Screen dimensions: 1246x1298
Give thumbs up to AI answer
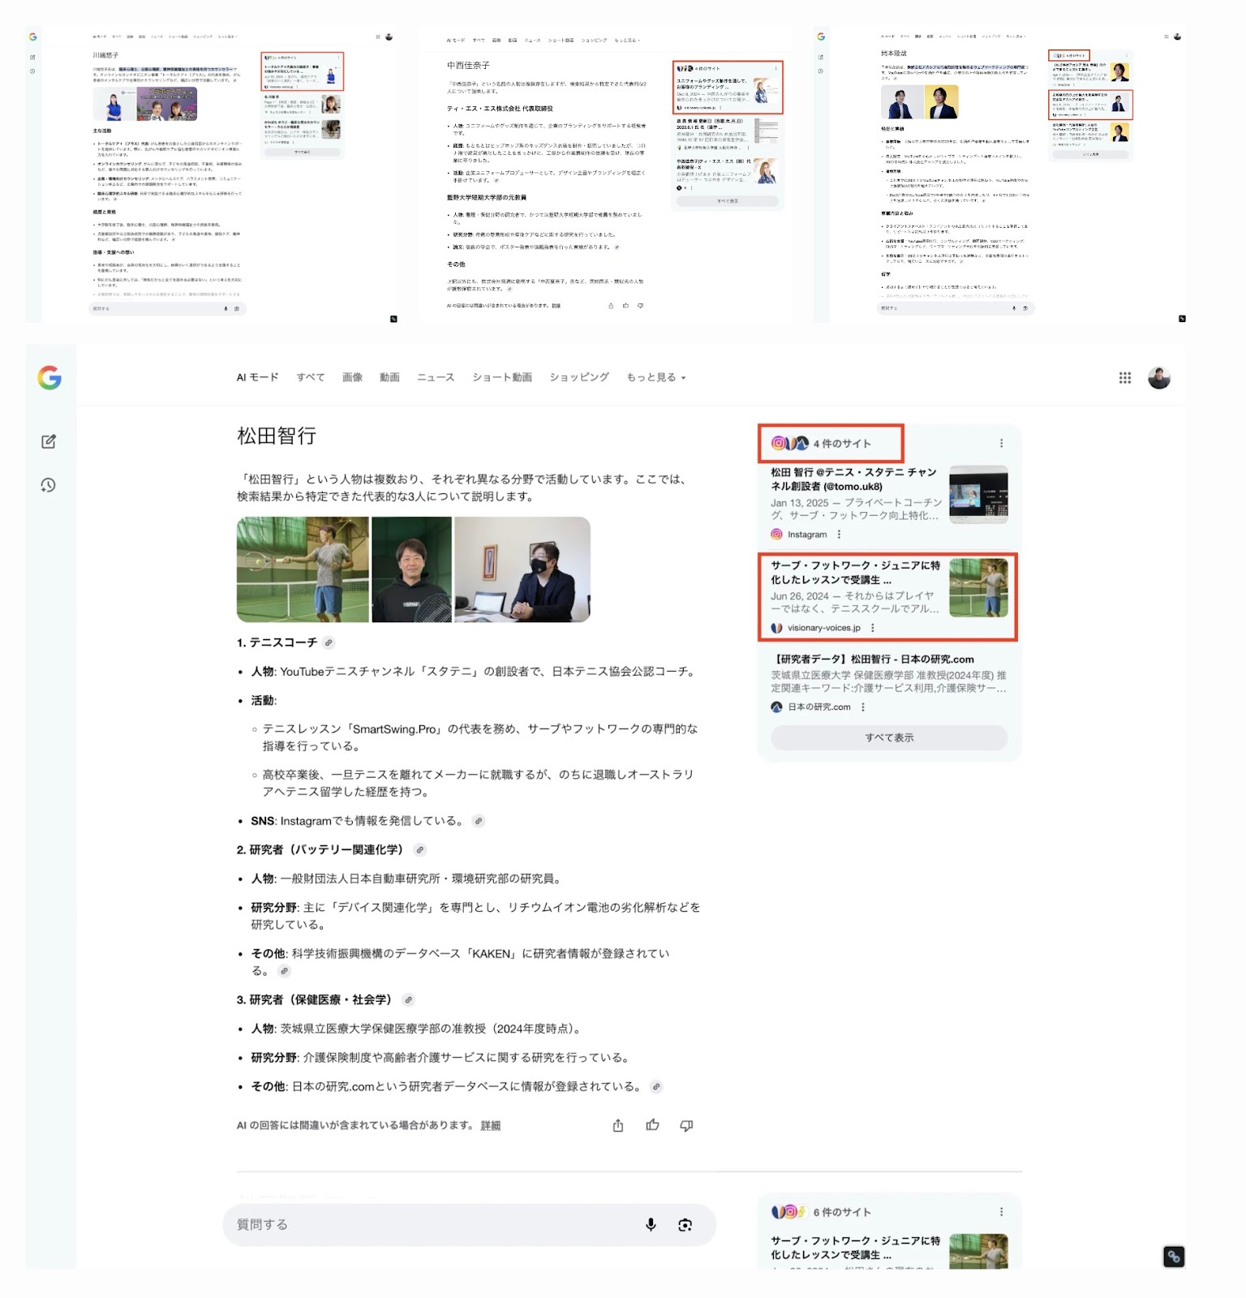(x=652, y=1125)
